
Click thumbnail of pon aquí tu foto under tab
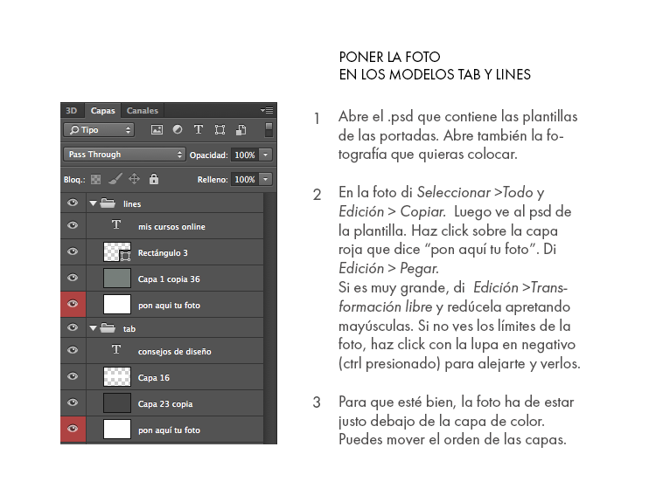(117, 430)
